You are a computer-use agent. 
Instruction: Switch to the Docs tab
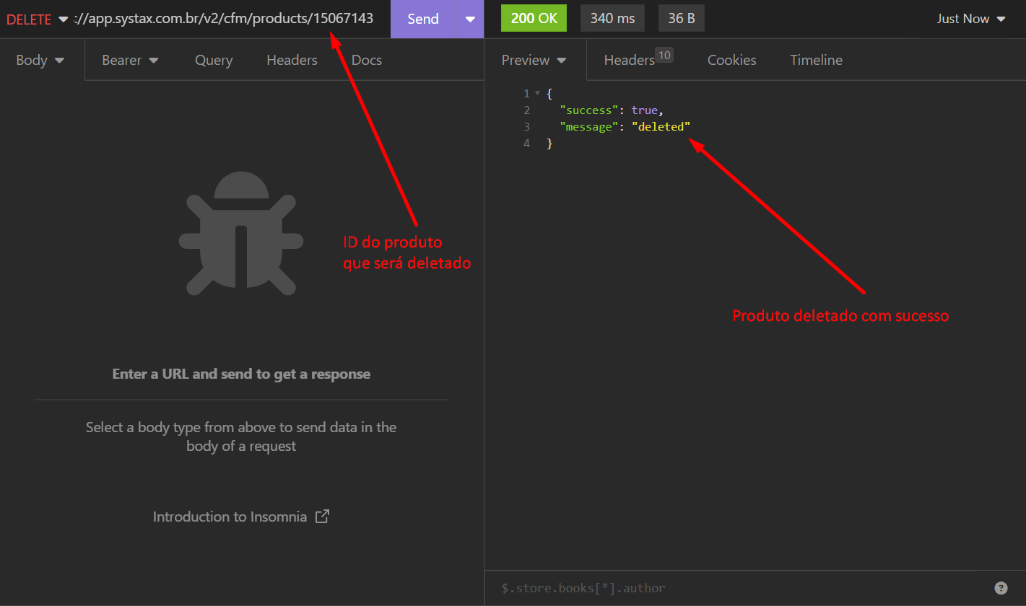click(367, 60)
